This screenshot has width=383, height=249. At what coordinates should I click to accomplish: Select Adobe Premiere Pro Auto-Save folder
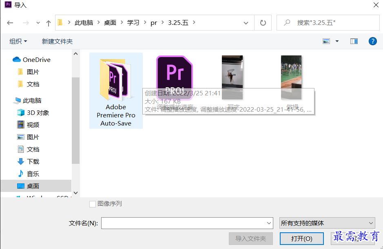(116, 90)
